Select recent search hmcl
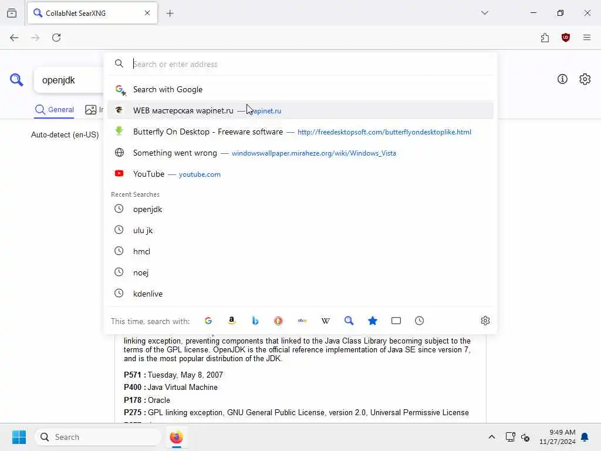The width and height of the screenshot is (601, 451). (x=300, y=251)
